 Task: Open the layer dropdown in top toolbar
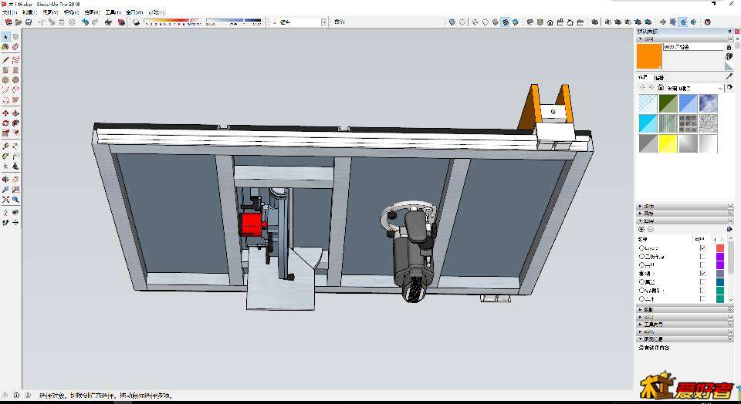pos(324,22)
